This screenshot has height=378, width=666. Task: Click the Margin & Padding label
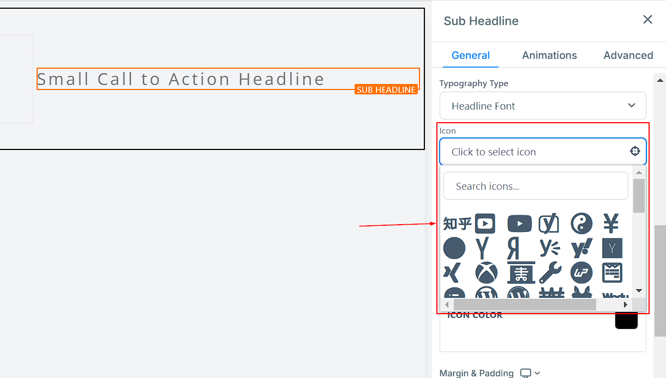tap(477, 373)
